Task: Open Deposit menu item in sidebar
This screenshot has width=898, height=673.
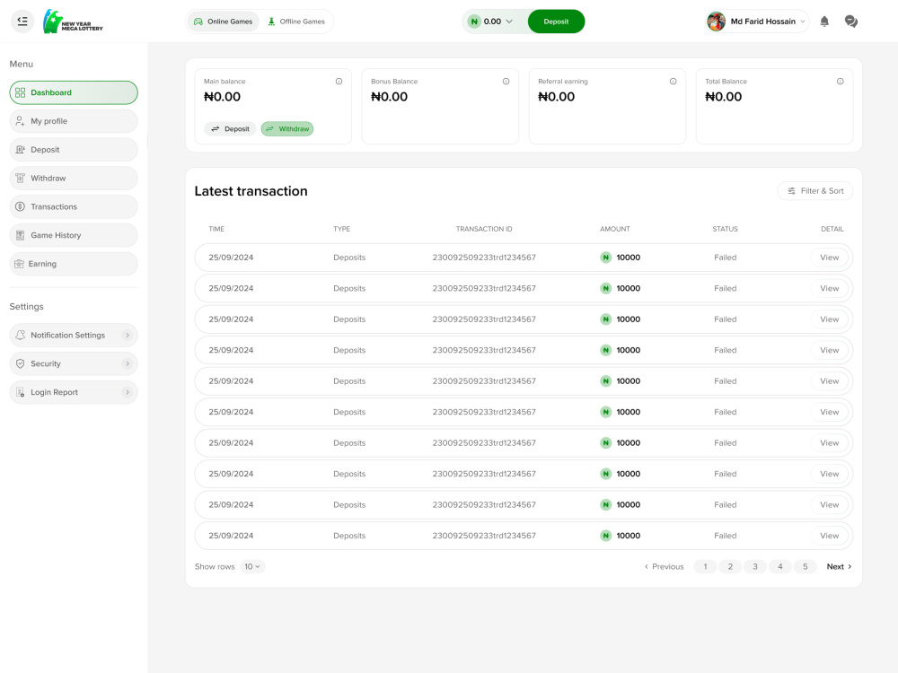Action: pos(74,149)
